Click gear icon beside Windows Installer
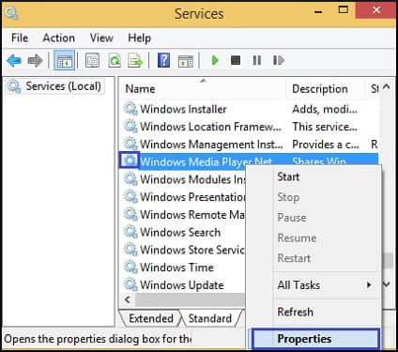 click(x=130, y=109)
